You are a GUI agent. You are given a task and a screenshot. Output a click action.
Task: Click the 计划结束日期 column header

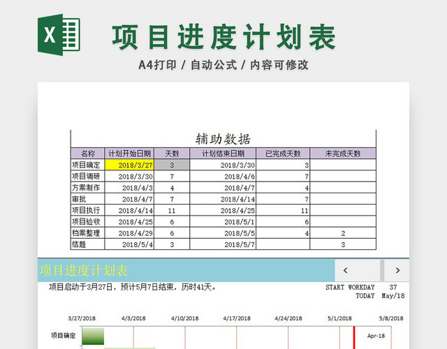pos(223,154)
